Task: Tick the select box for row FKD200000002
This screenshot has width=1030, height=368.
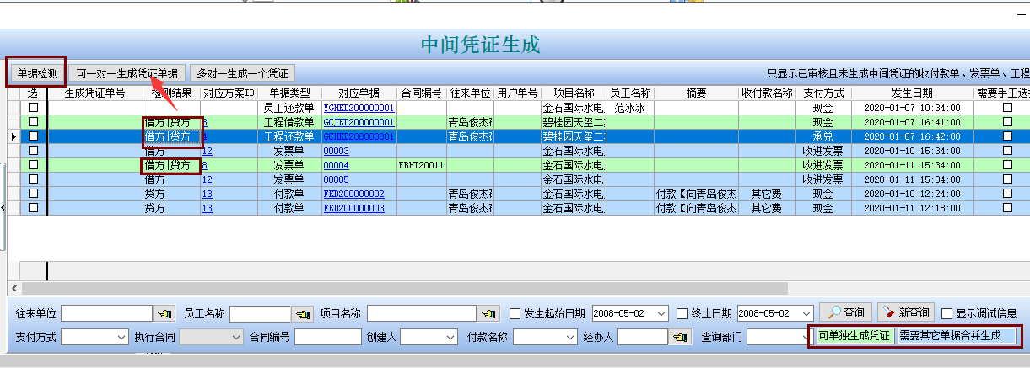Action: tap(34, 194)
